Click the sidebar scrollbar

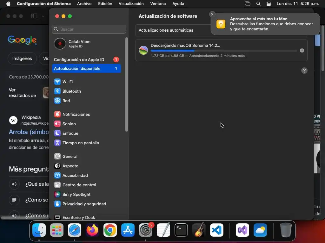click(x=126, y=84)
